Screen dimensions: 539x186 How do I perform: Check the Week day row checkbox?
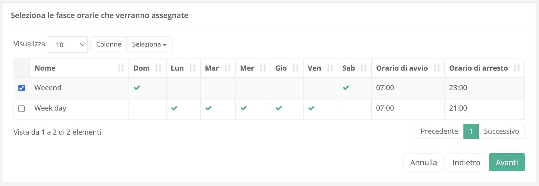[22, 108]
